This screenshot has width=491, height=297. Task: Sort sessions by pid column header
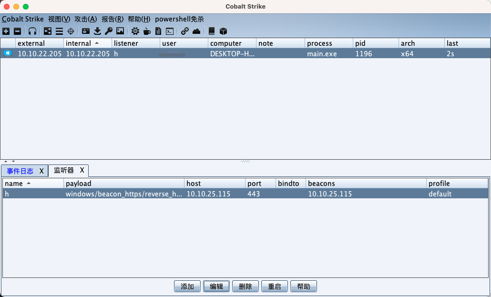click(376, 43)
